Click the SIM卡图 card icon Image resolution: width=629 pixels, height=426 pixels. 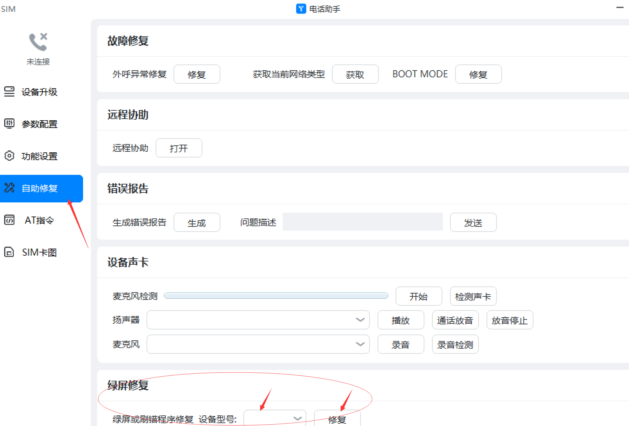tap(9, 252)
